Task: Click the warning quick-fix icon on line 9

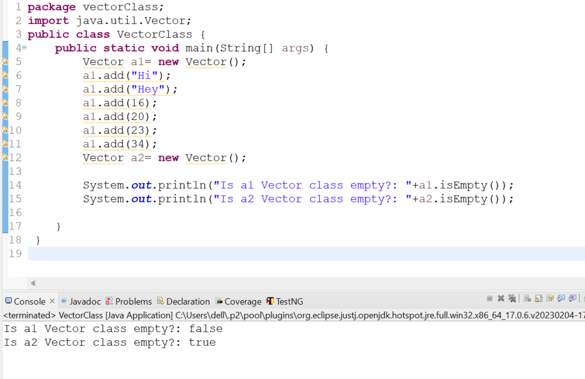Action: tap(5, 116)
